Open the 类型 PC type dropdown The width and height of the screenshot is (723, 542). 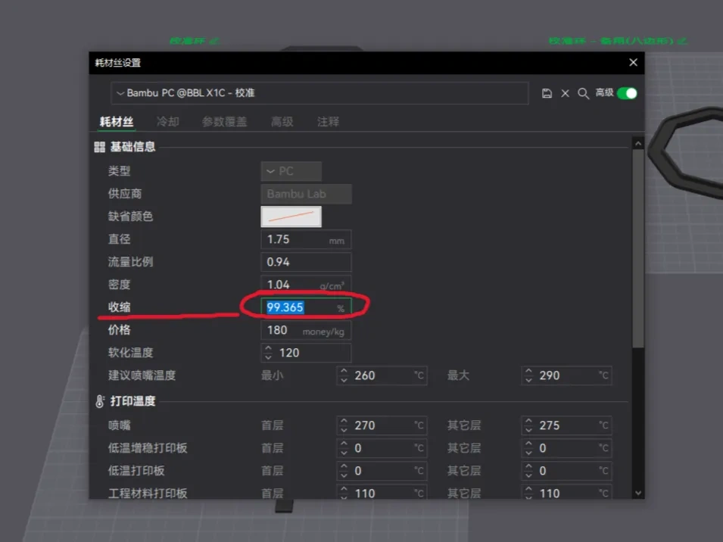click(291, 171)
